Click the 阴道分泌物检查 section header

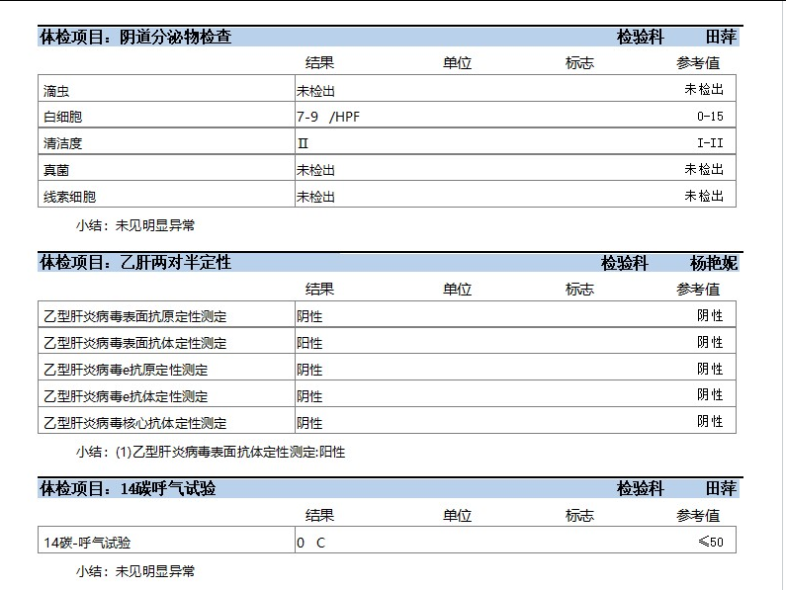click(135, 38)
